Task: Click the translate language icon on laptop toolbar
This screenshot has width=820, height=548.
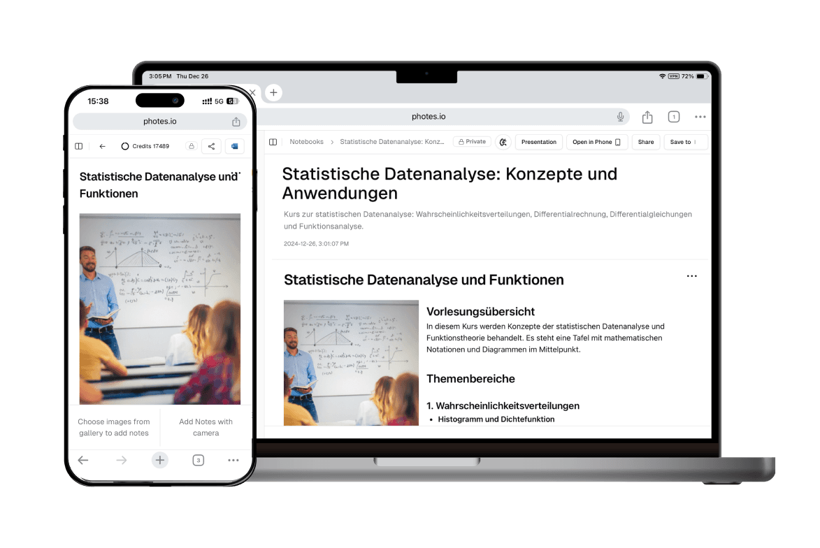Action: 503,142
